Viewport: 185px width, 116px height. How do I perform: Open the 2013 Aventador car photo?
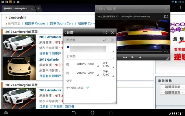pos(19,46)
